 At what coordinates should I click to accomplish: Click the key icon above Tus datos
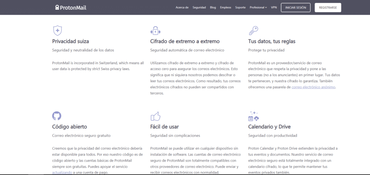pyautogui.click(x=253, y=31)
